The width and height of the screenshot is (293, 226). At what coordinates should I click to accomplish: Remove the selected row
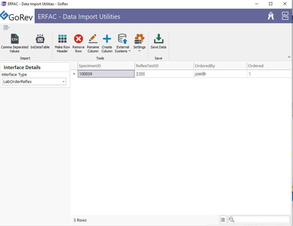(78, 43)
